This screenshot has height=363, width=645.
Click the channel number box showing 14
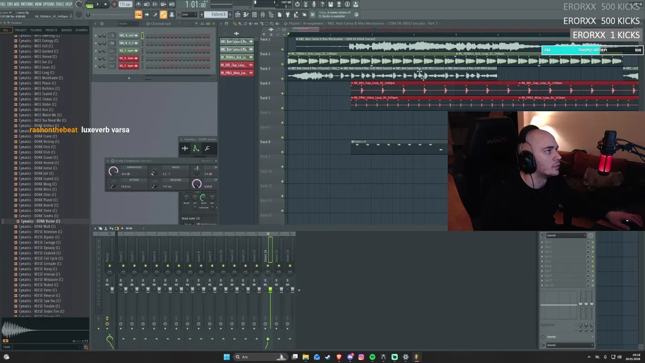tap(112, 43)
